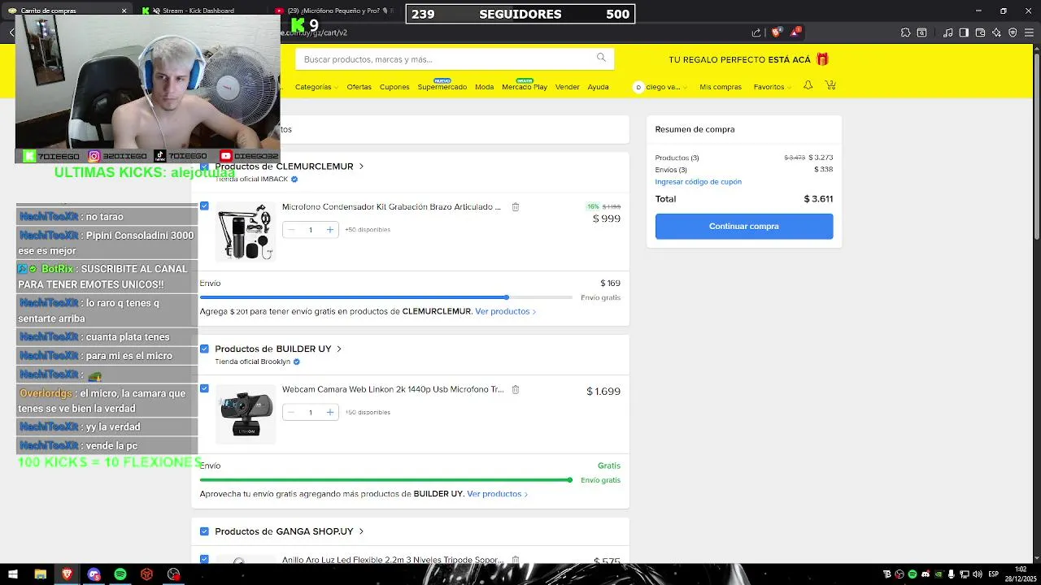Open the Brave Rewards triangle icon

pyautogui.click(x=796, y=32)
